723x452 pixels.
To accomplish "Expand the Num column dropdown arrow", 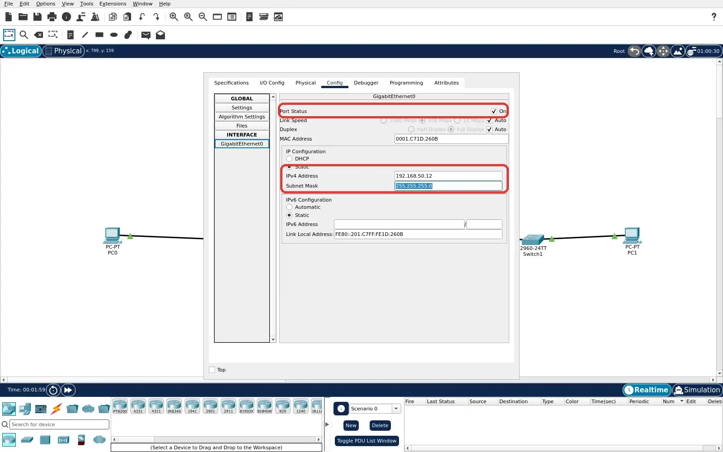I will click(x=682, y=401).
